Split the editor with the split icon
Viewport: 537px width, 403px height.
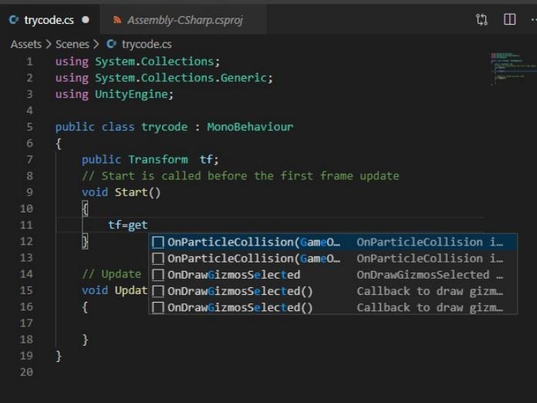pyautogui.click(x=509, y=19)
